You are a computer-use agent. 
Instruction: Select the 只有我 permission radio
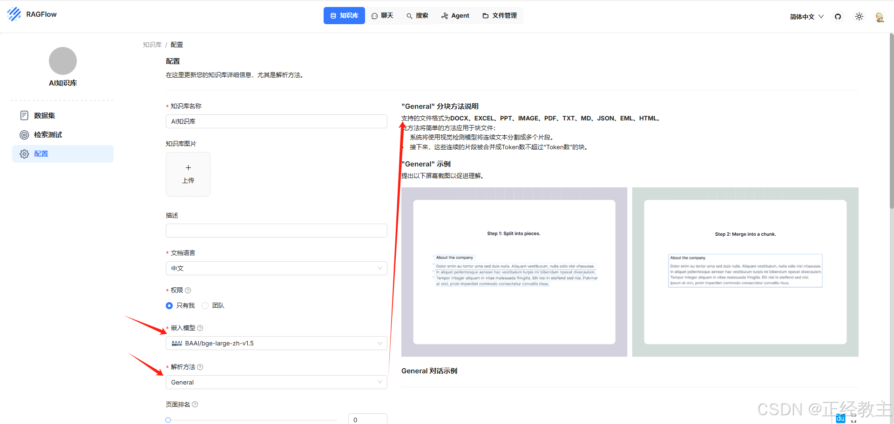click(x=169, y=305)
